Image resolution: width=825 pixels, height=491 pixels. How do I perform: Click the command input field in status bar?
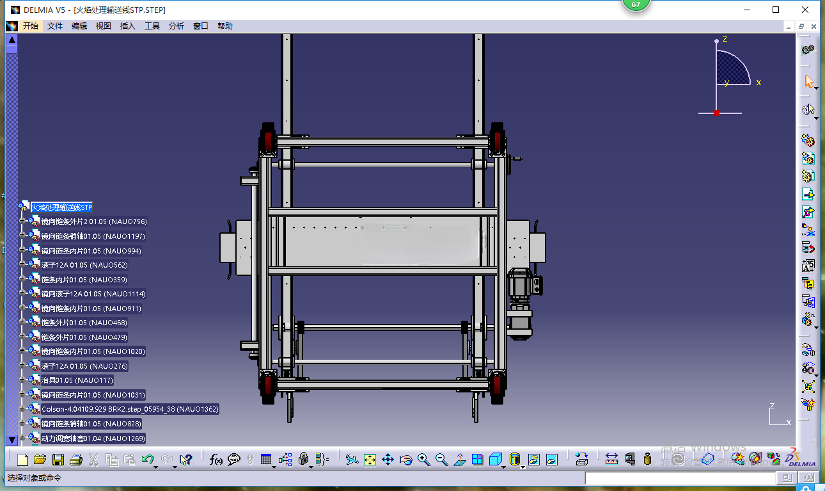click(680, 478)
